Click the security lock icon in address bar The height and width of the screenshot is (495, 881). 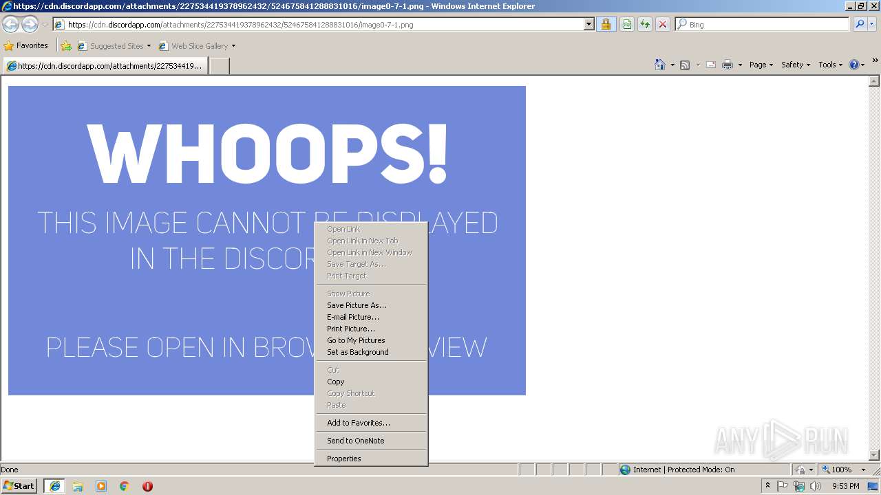coord(606,24)
